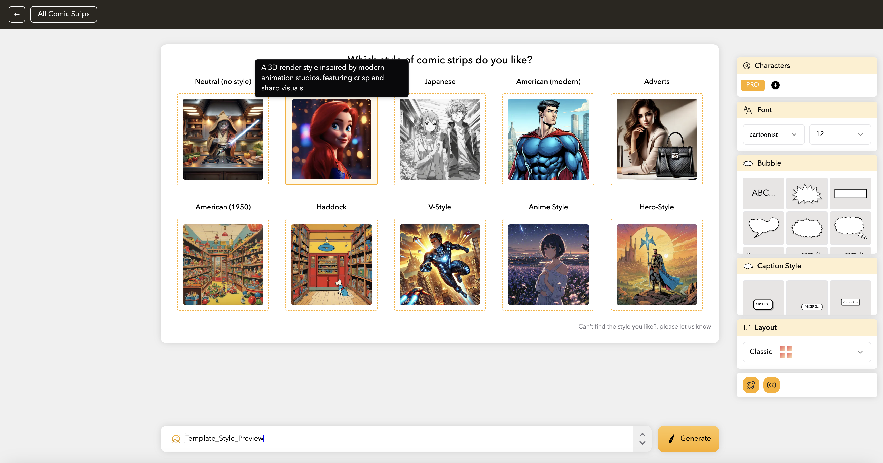The width and height of the screenshot is (883, 463).
Task: Expand the Classic layout dropdown
Action: [806, 352]
